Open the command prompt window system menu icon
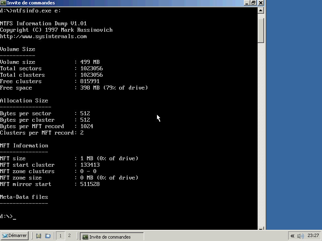 [x=3, y=3]
